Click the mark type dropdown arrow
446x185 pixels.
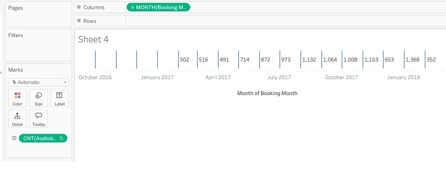click(65, 82)
